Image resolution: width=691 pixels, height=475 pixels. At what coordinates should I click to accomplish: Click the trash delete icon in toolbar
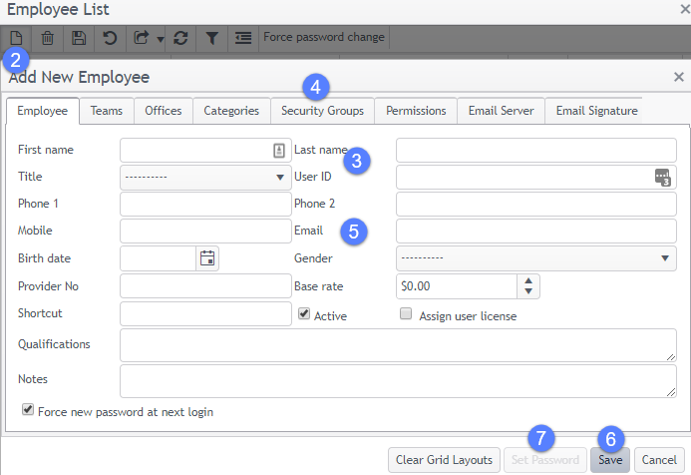[47, 38]
